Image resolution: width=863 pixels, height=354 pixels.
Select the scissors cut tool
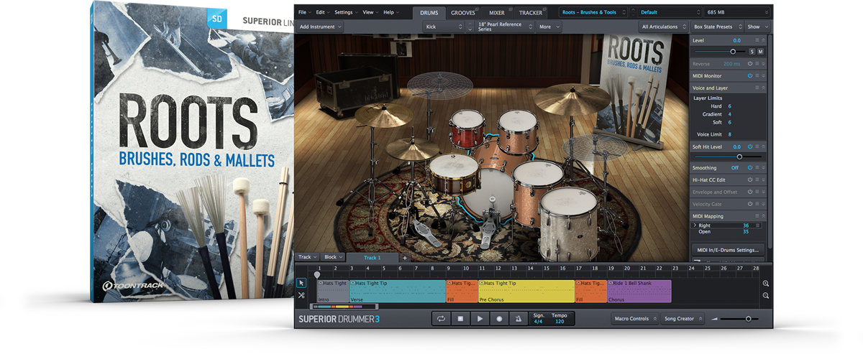tap(301, 295)
